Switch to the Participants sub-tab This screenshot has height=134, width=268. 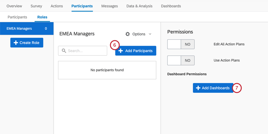point(17,17)
